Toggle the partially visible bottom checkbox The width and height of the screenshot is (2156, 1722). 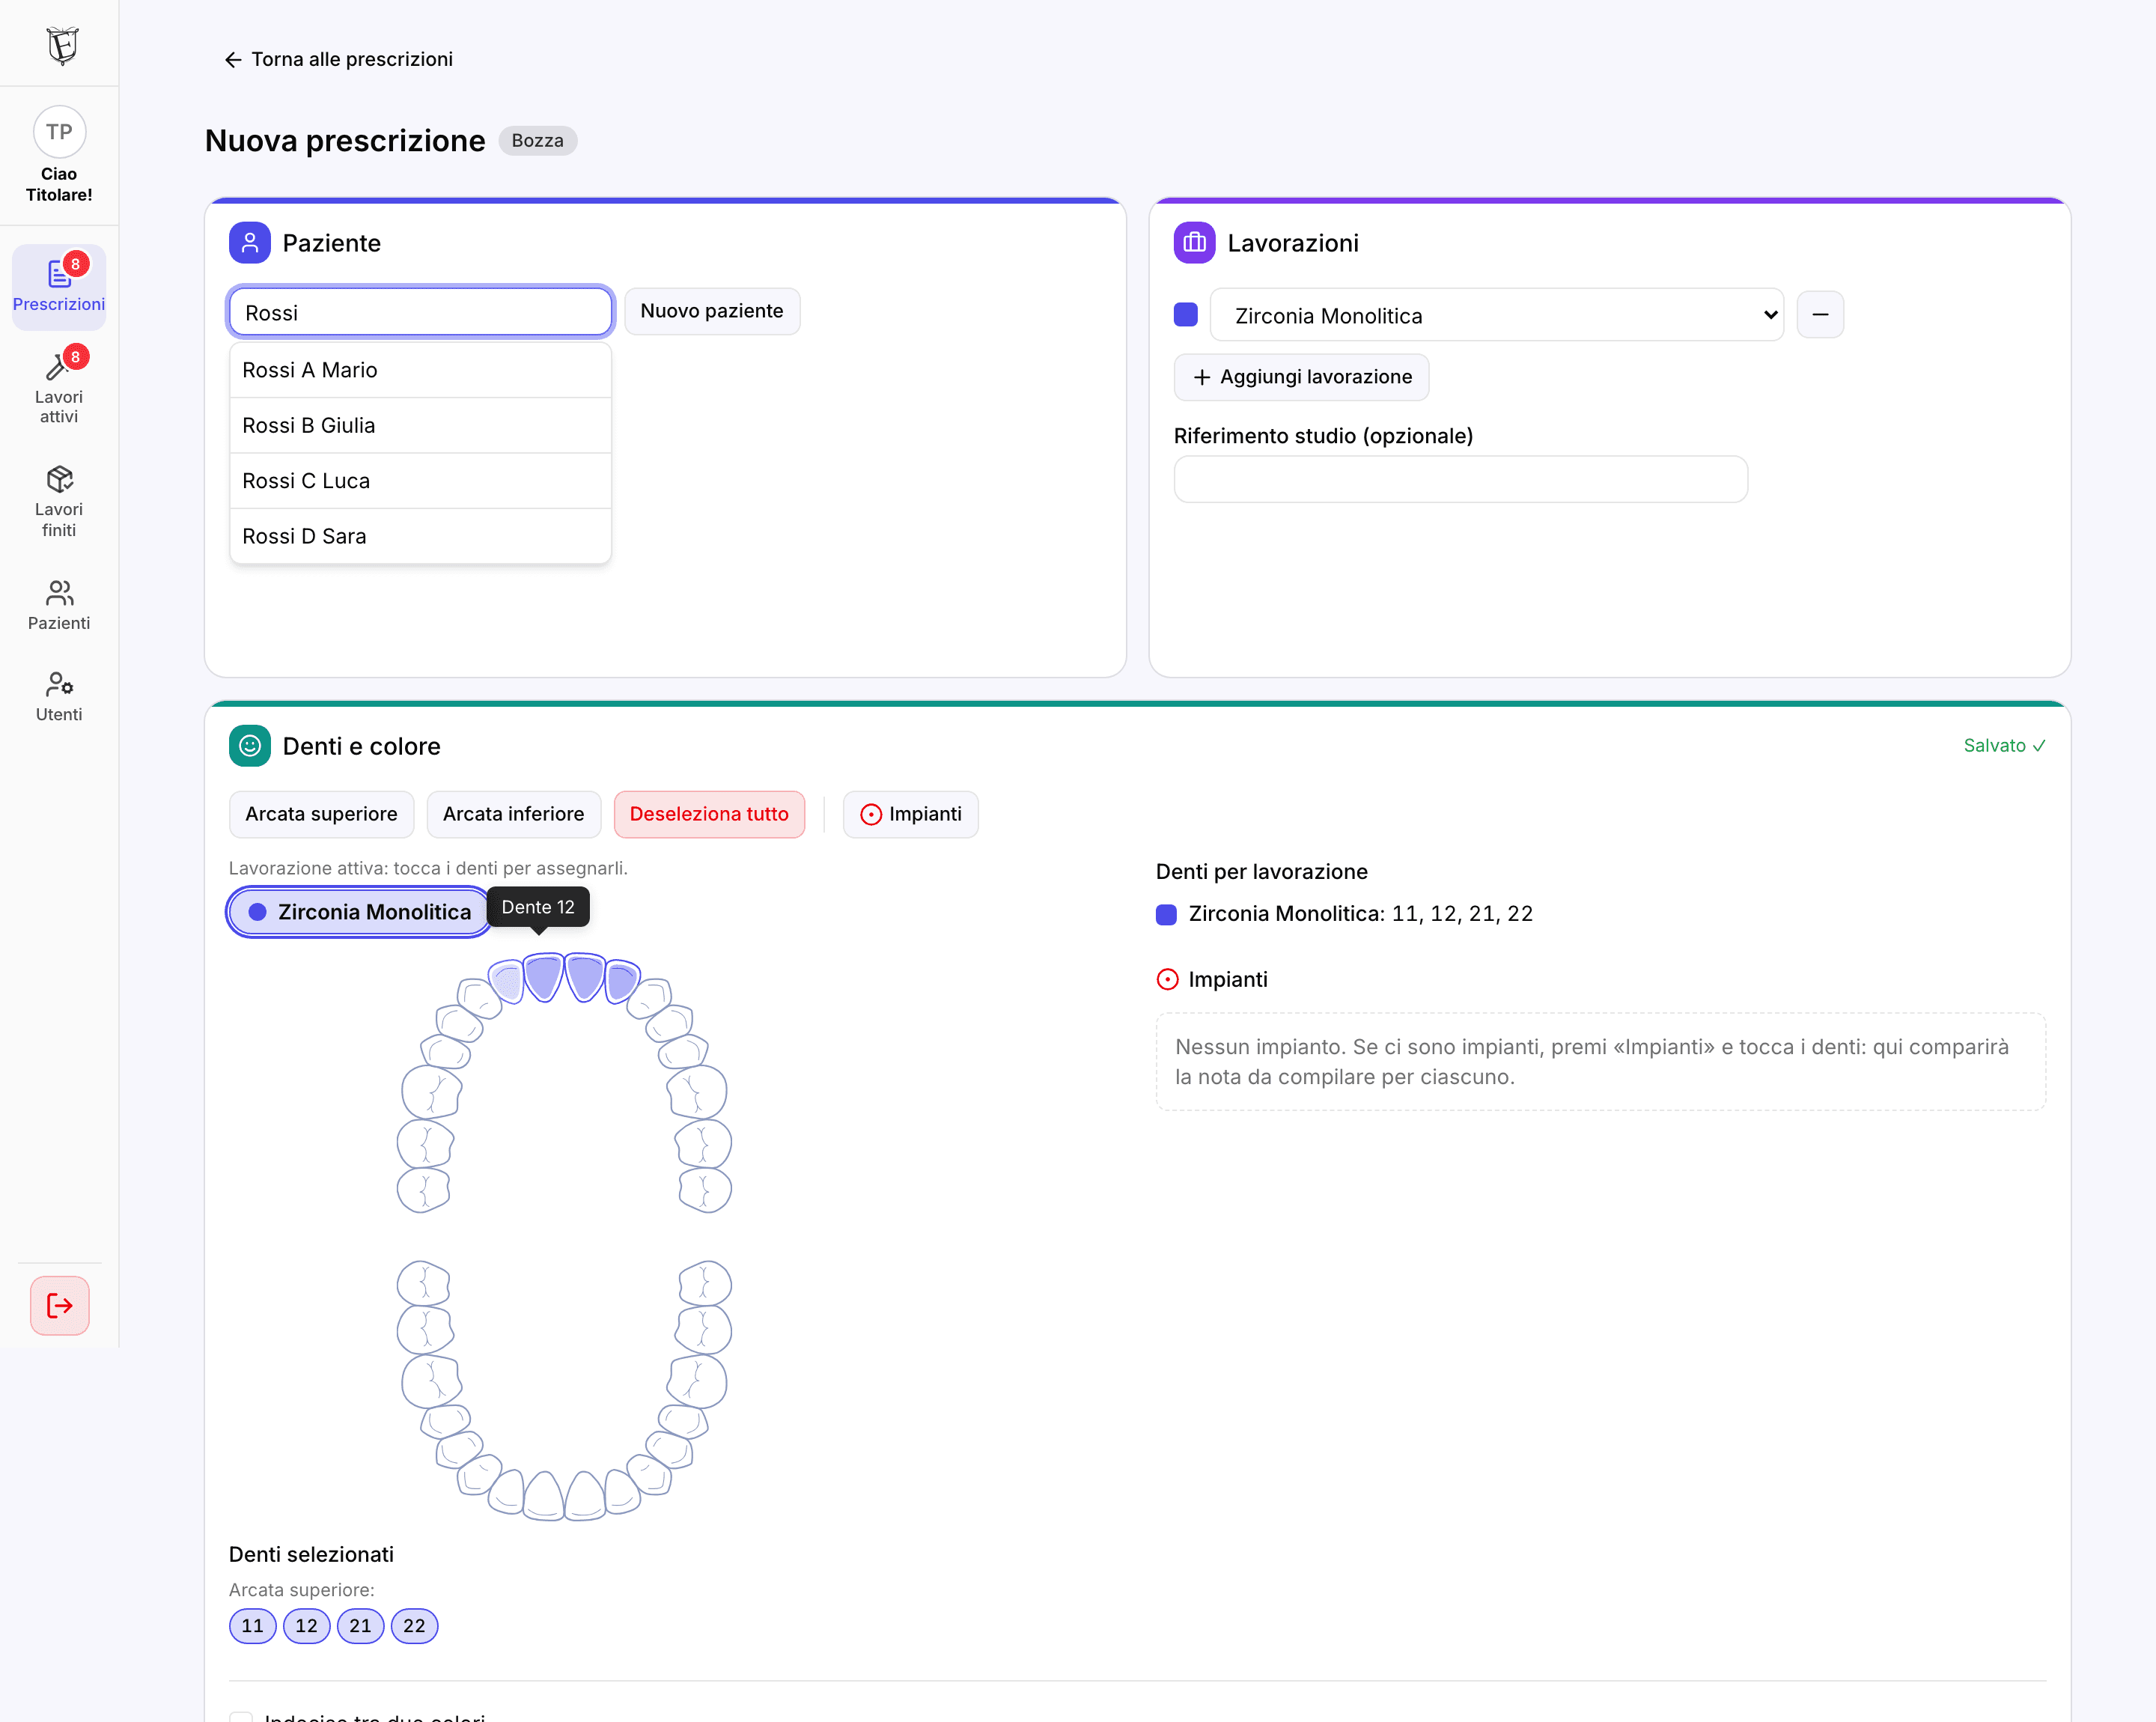point(240,1716)
